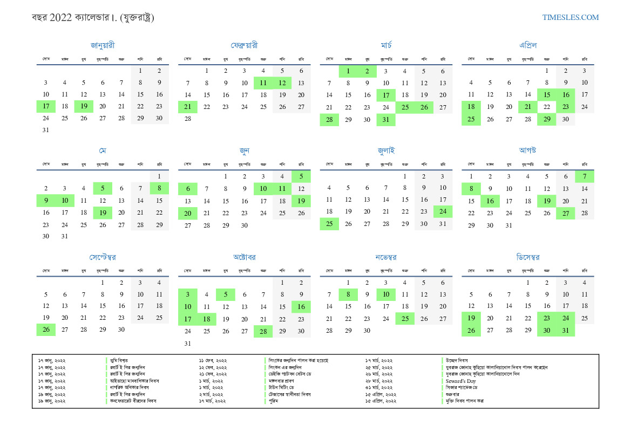Viewport: 631px width, 446px height.
Task: Open the মার্চ month heading
Action: click(x=386, y=45)
